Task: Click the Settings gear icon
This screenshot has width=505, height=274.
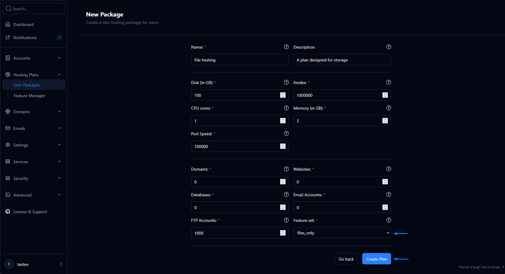Action: 8,145
